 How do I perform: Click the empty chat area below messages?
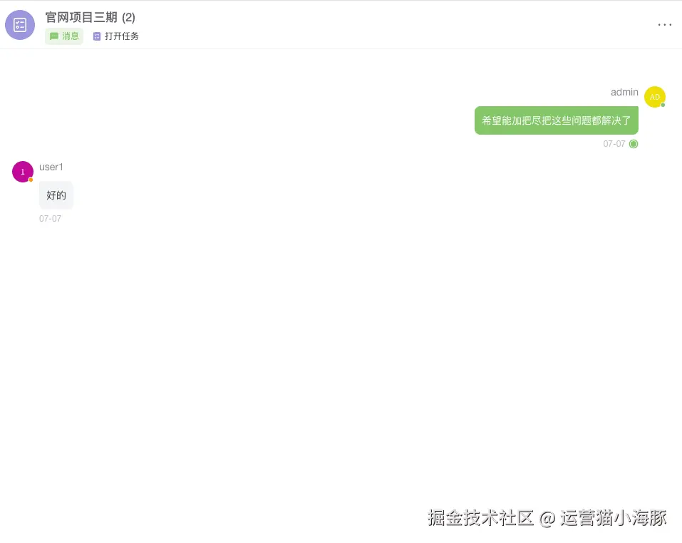click(341, 356)
